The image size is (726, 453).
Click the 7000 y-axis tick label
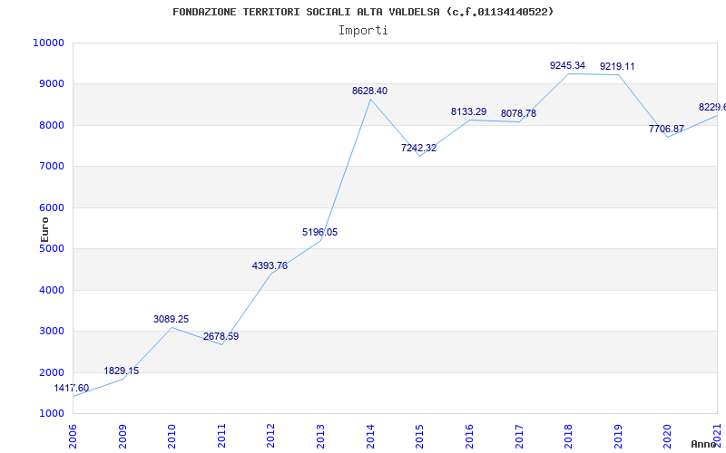click(x=51, y=167)
